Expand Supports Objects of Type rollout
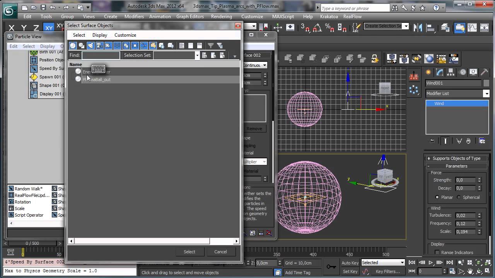The width and height of the screenshot is (495, 278). click(x=456, y=158)
